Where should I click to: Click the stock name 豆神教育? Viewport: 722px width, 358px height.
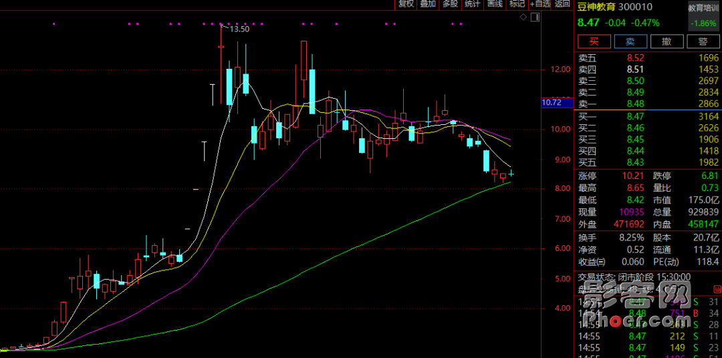point(597,7)
